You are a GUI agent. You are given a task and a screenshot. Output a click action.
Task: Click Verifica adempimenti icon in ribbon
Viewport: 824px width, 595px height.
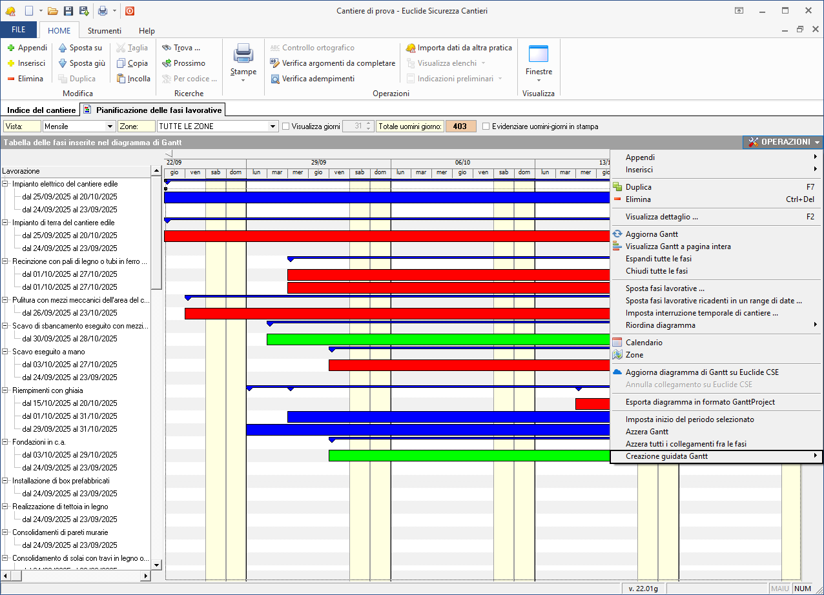(275, 79)
